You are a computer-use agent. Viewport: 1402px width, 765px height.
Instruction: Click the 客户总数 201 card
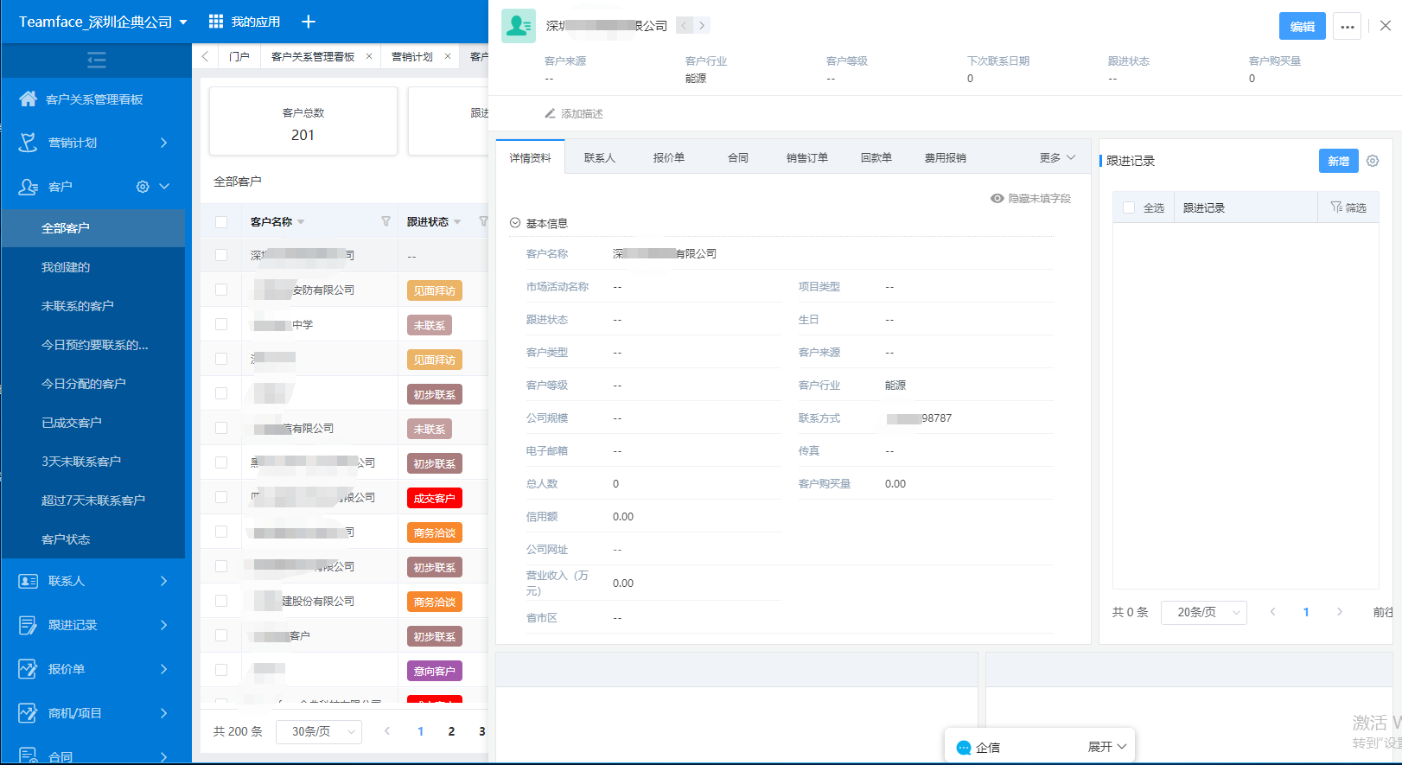tap(303, 121)
